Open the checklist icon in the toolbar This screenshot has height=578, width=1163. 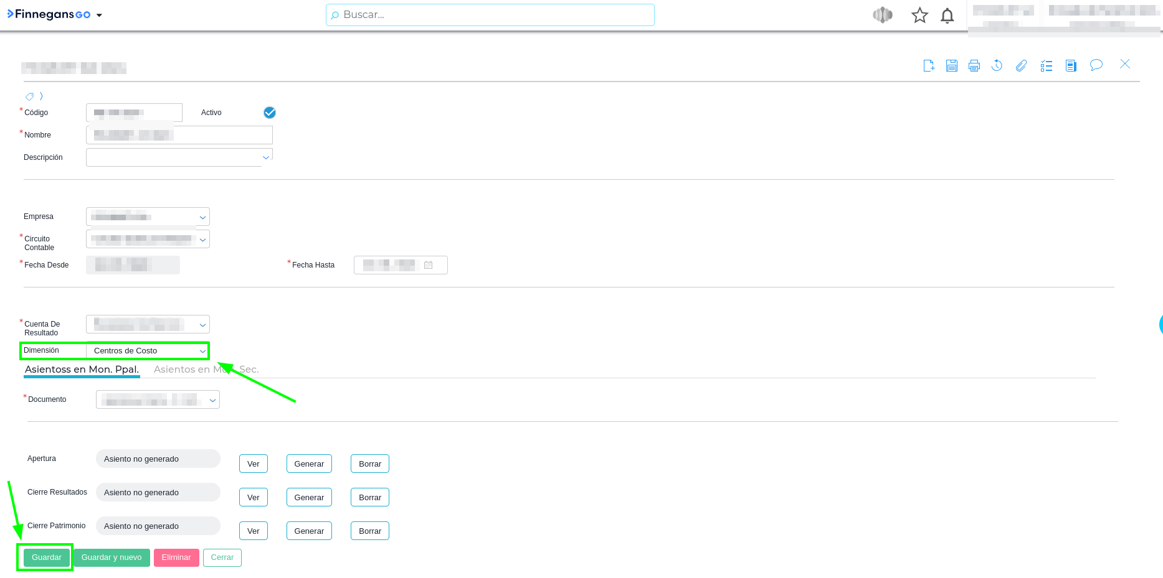[1047, 66]
